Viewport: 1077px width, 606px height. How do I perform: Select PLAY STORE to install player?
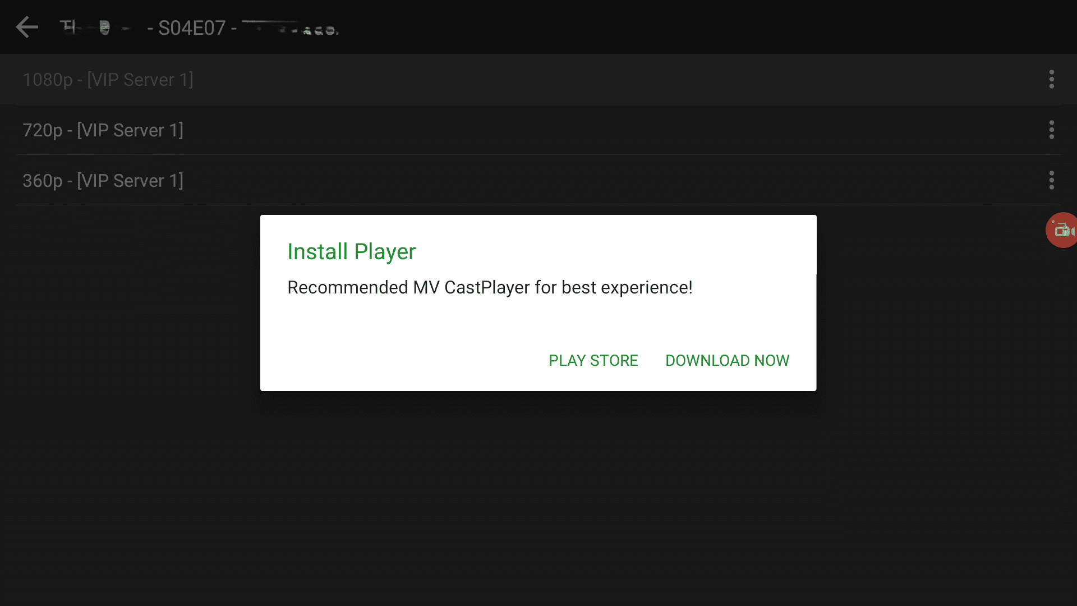tap(593, 360)
